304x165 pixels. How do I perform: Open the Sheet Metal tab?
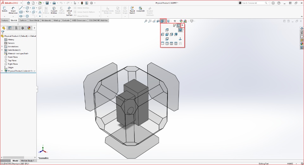(34, 20)
